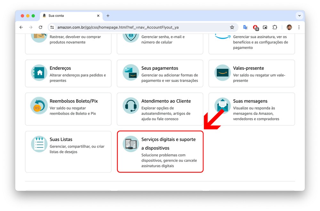Image resolution: width=320 pixels, height=211 pixels.
Task: Click the Endereços house icon
Action: click(39, 73)
